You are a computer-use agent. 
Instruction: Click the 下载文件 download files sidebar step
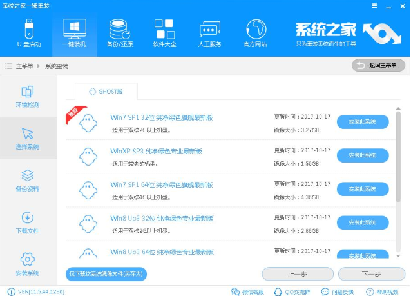(28, 222)
